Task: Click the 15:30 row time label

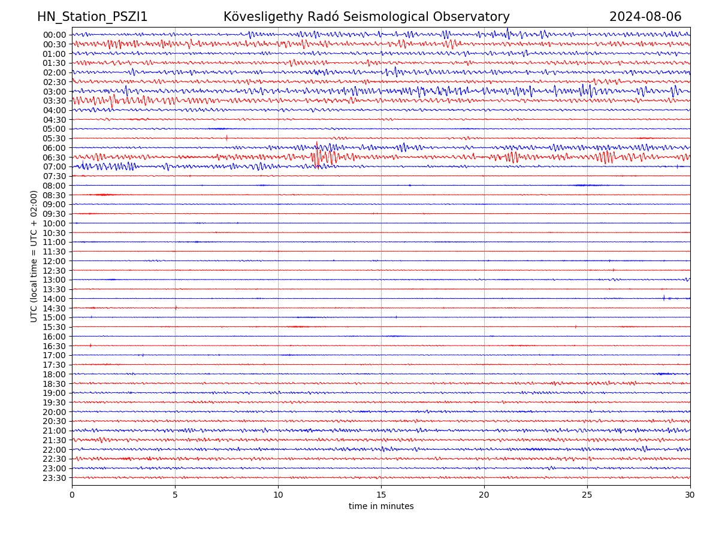Action: pos(54,327)
